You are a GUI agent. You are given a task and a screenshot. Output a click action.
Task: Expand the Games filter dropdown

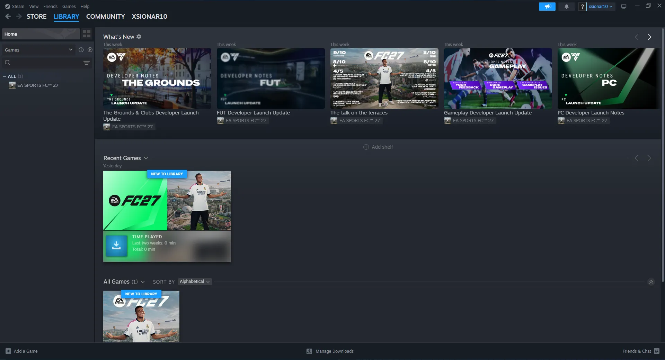(x=39, y=50)
